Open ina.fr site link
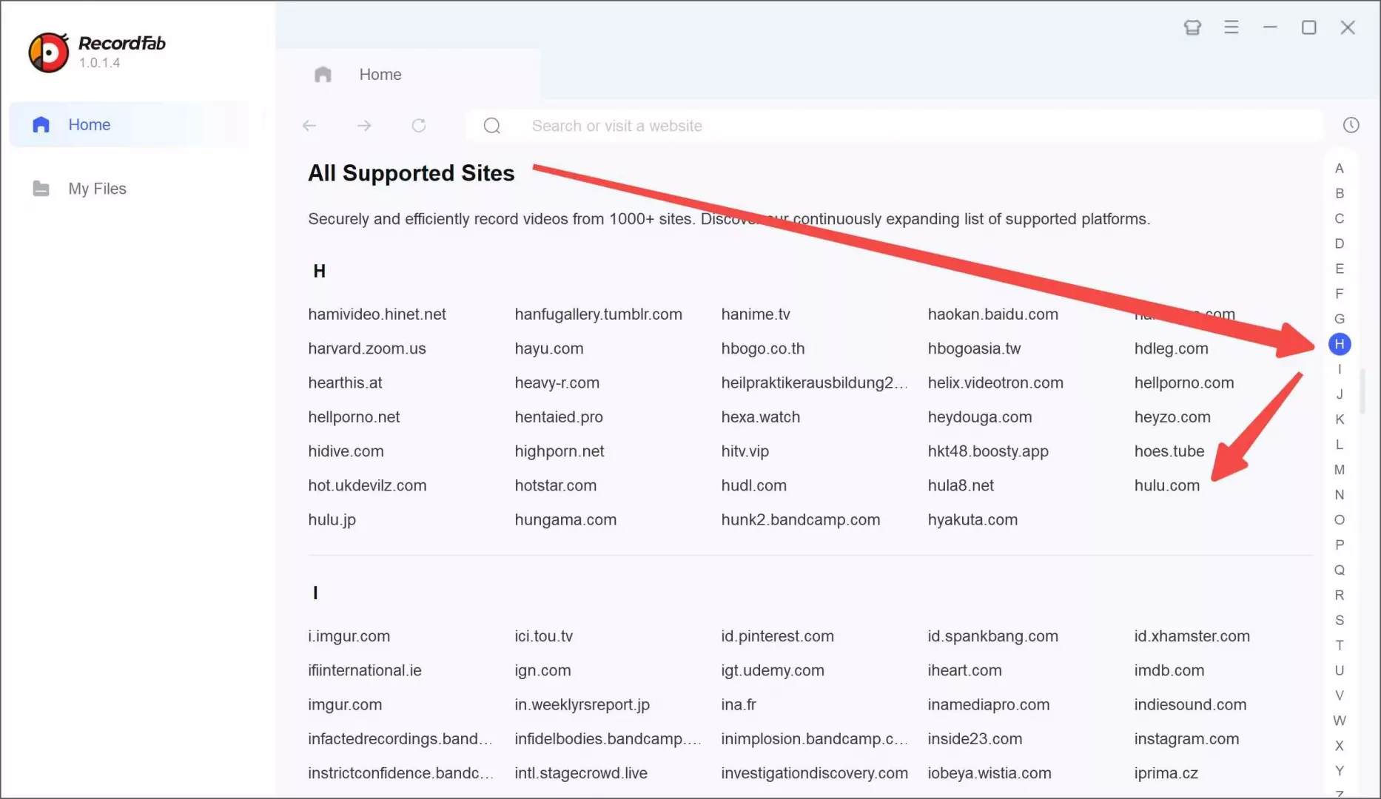Viewport: 1381px width, 799px height. (739, 705)
